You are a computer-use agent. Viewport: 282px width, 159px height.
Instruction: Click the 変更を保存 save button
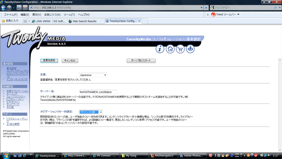point(49,61)
